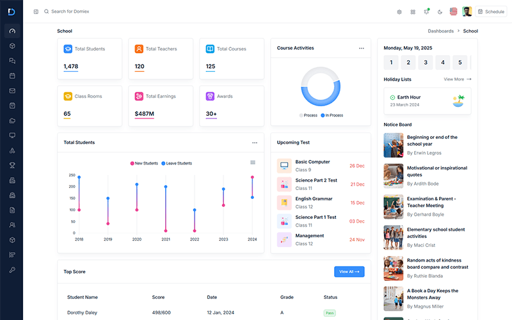The width and height of the screenshot is (512, 320).
Task: Open Elementary school student activities notice
Action: (x=428, y=237)
